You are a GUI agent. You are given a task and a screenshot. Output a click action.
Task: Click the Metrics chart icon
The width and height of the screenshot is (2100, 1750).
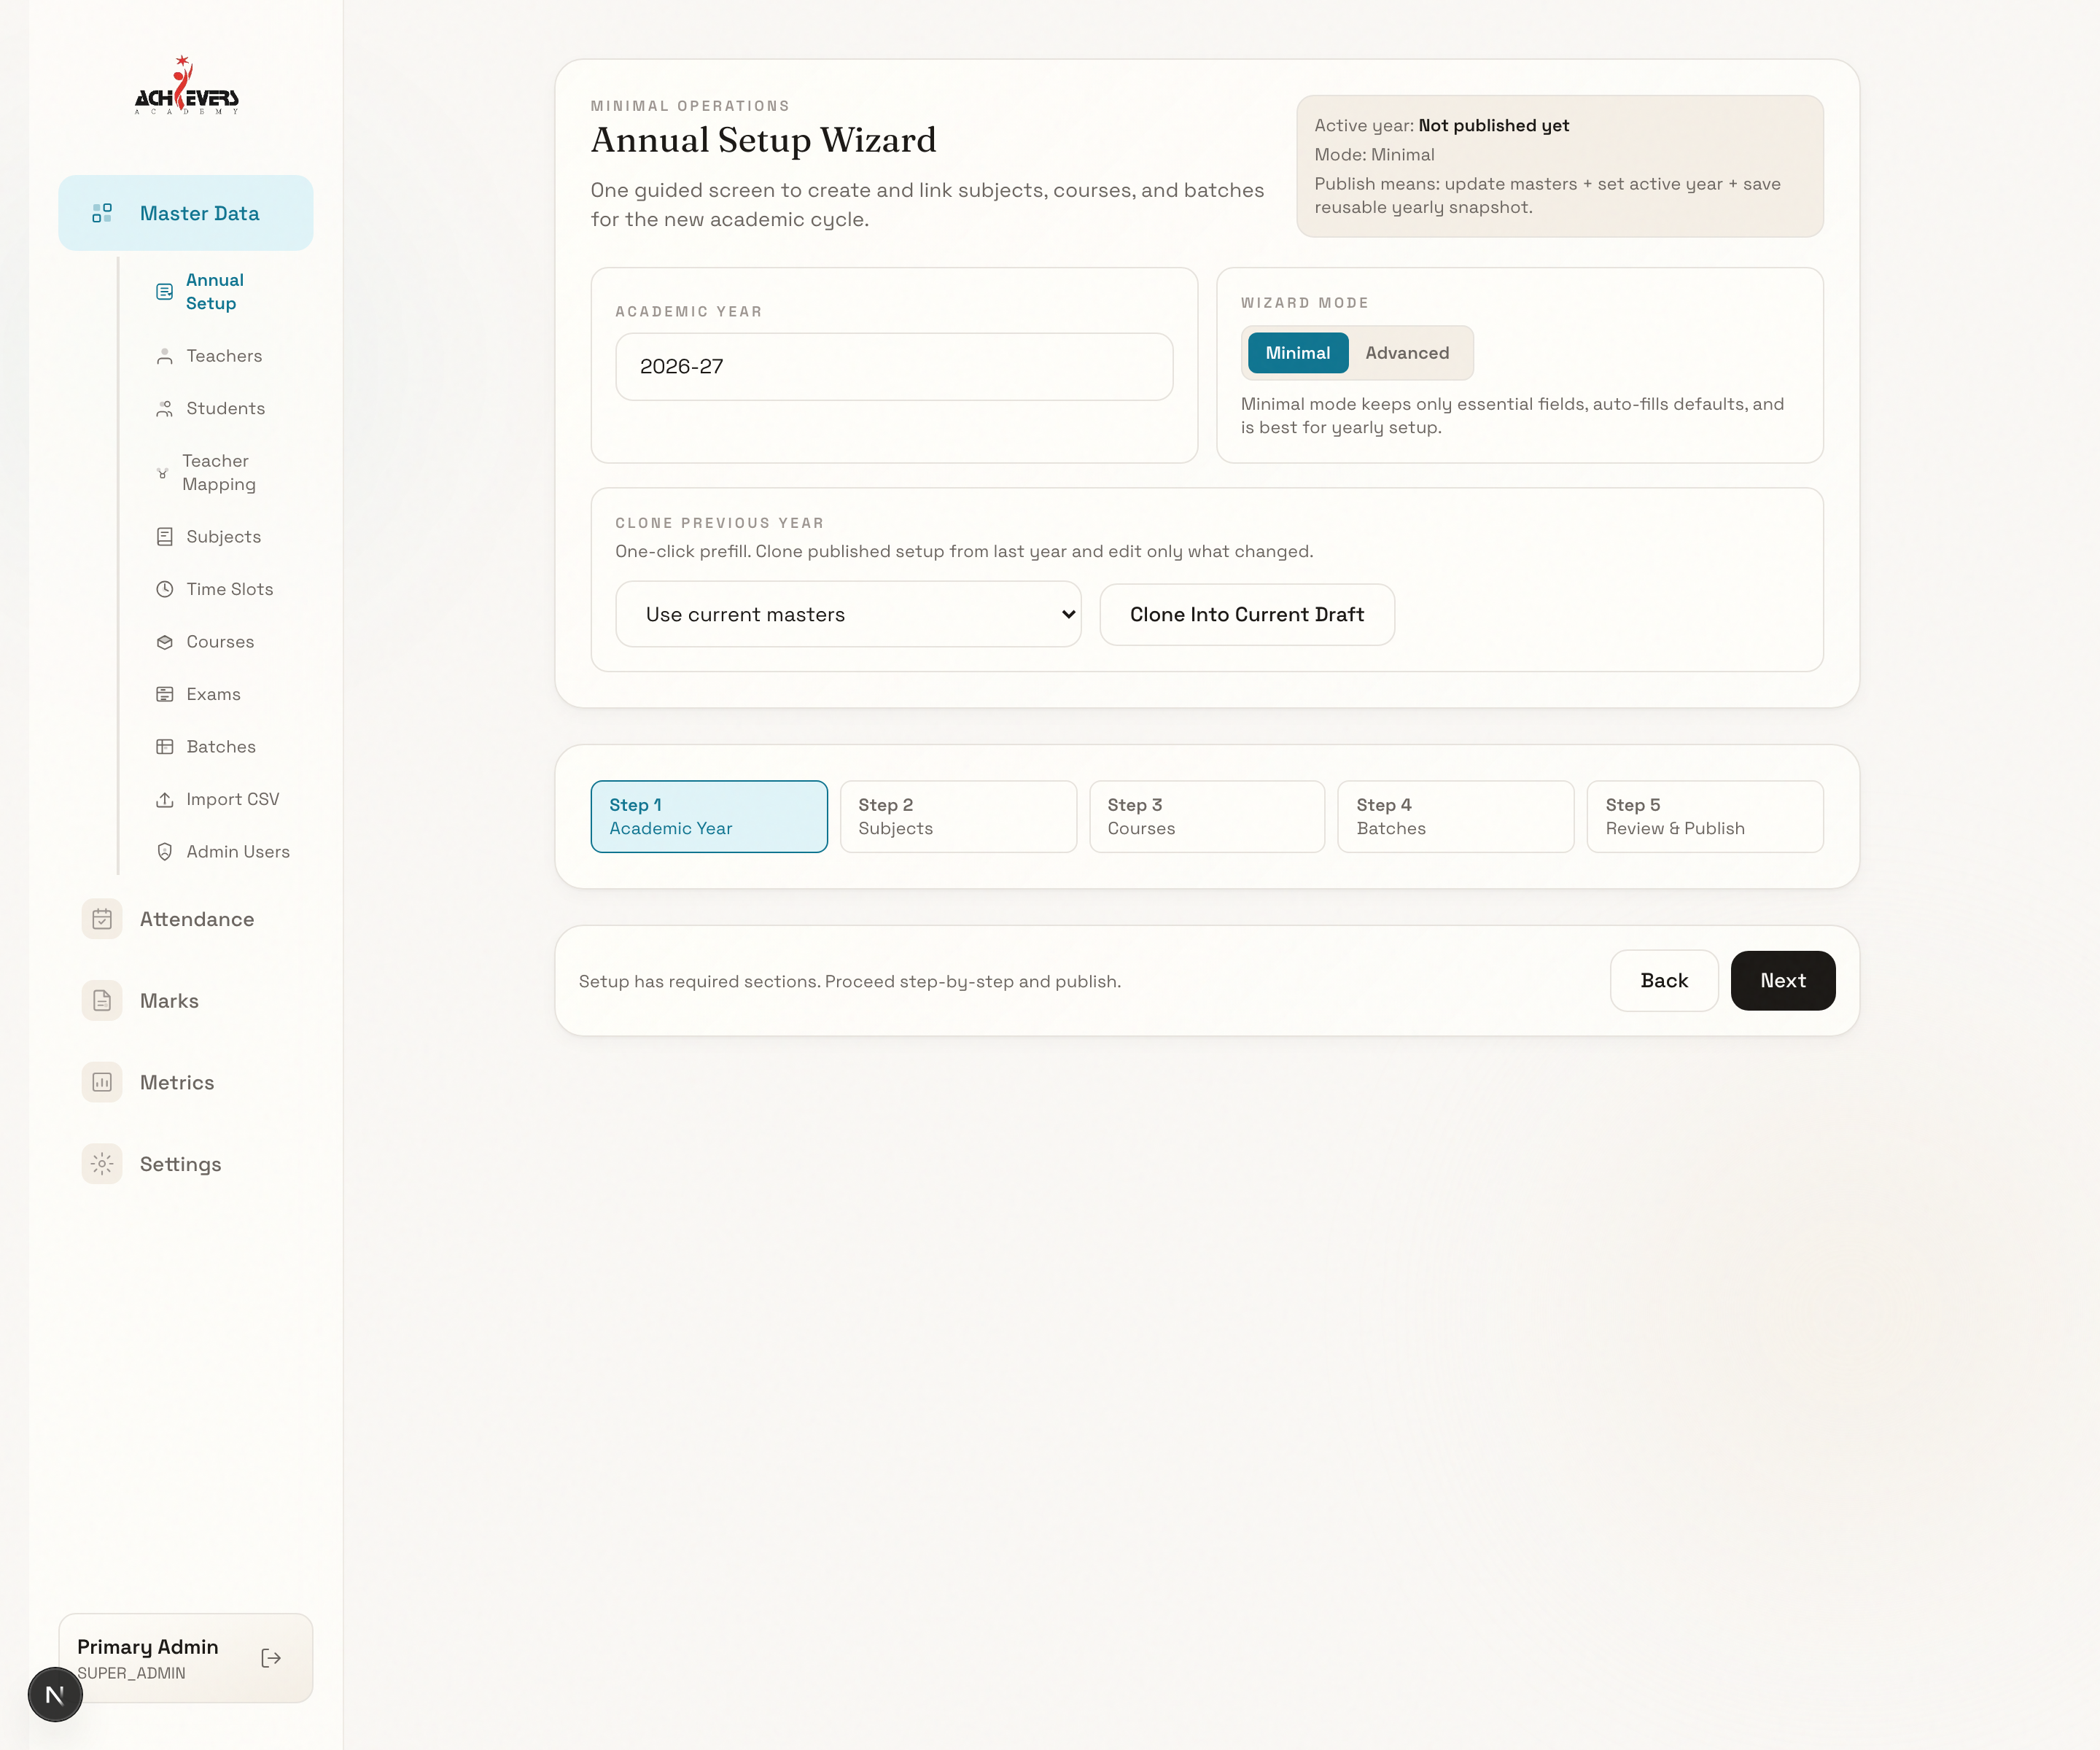[102, 1082]
